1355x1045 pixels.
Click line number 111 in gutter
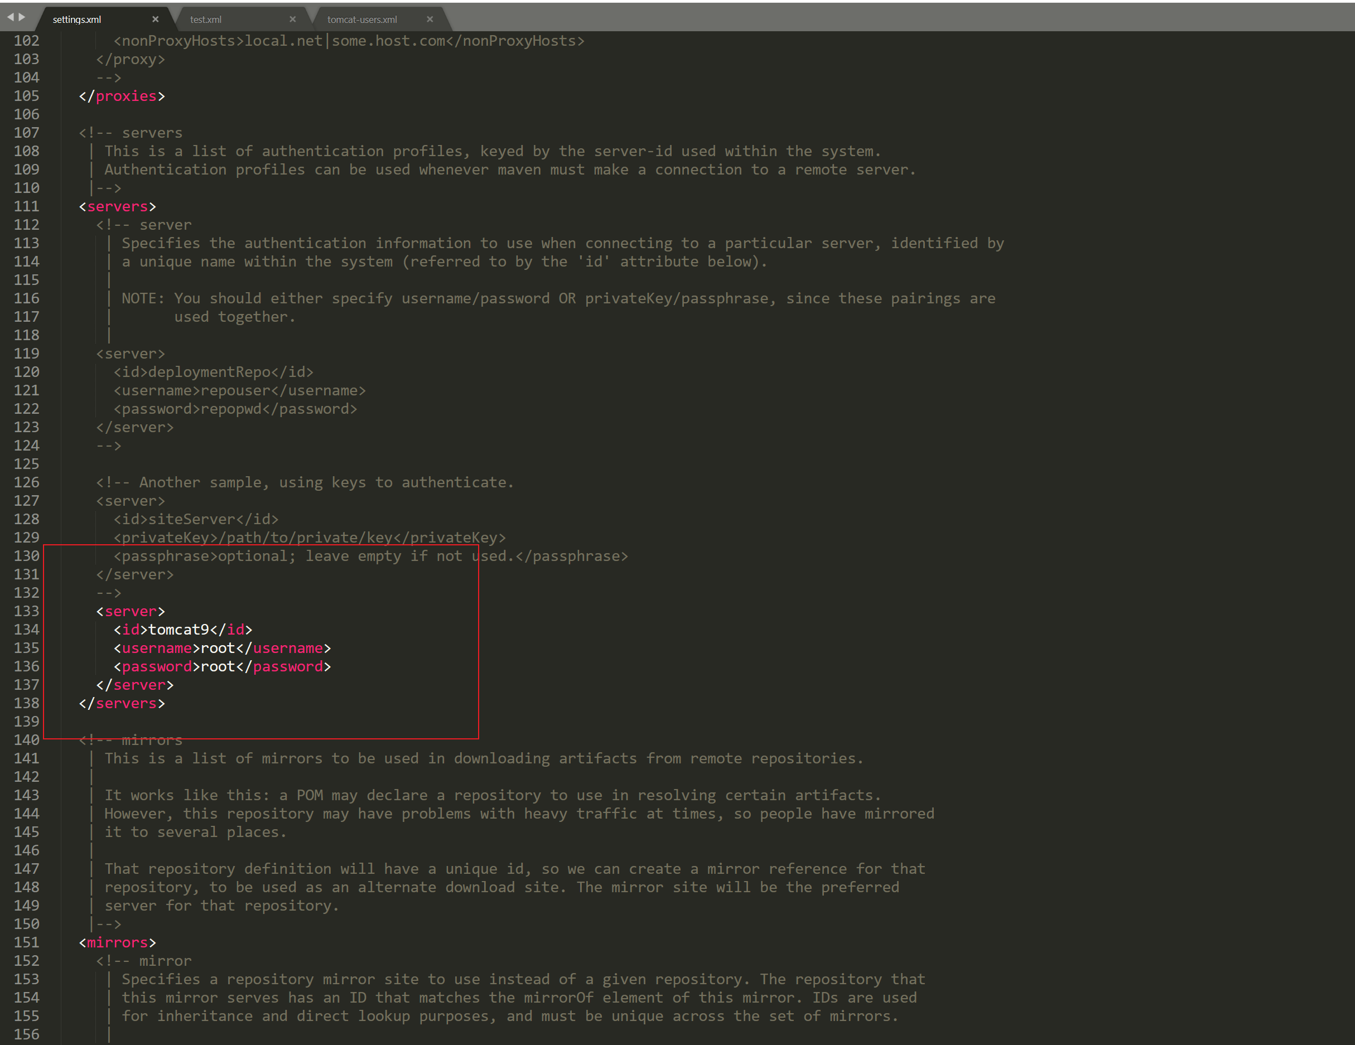[x=27, y=206]
